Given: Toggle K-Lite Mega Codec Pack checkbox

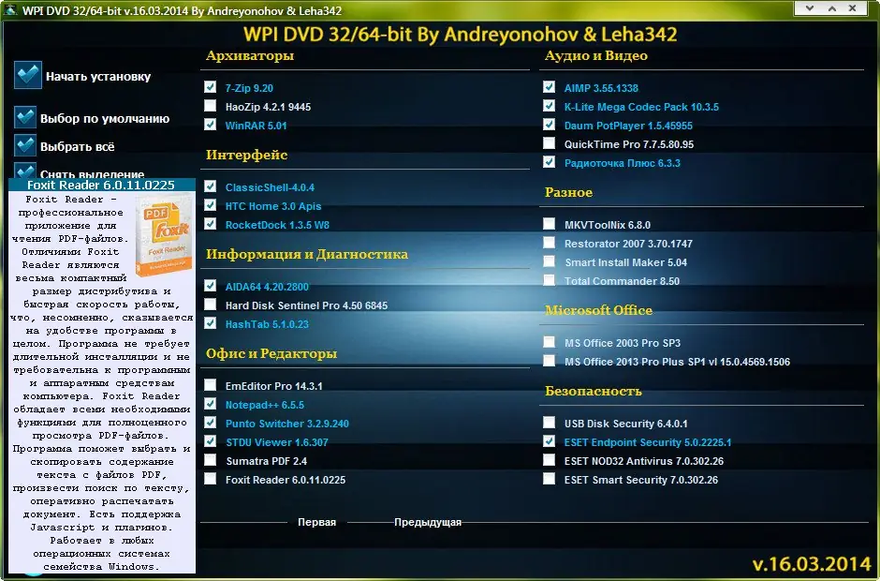Looking at the screenshot, I should click(x=549, y=105).
